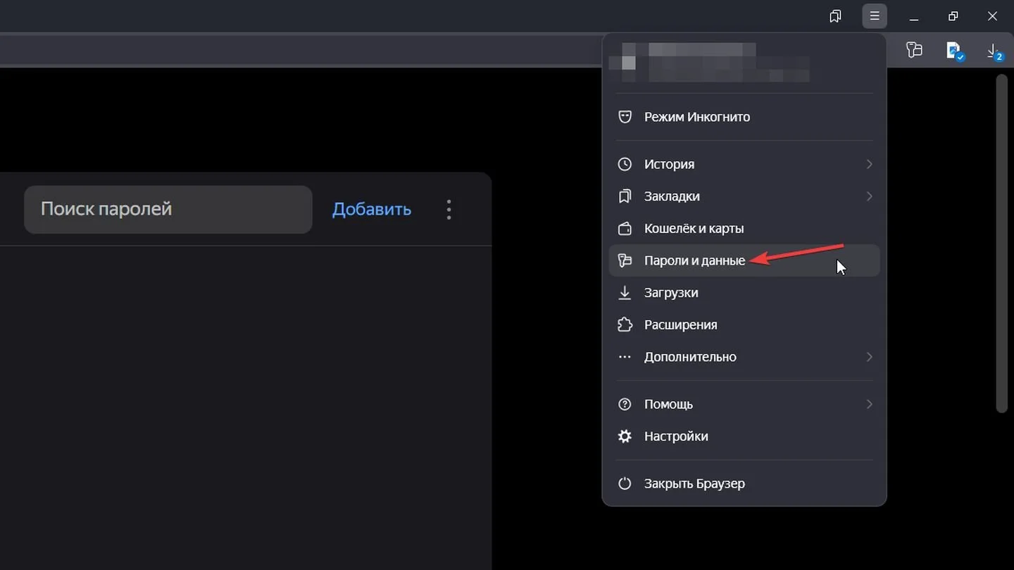Click the vertical page scrollbar

click(1001, 243)
